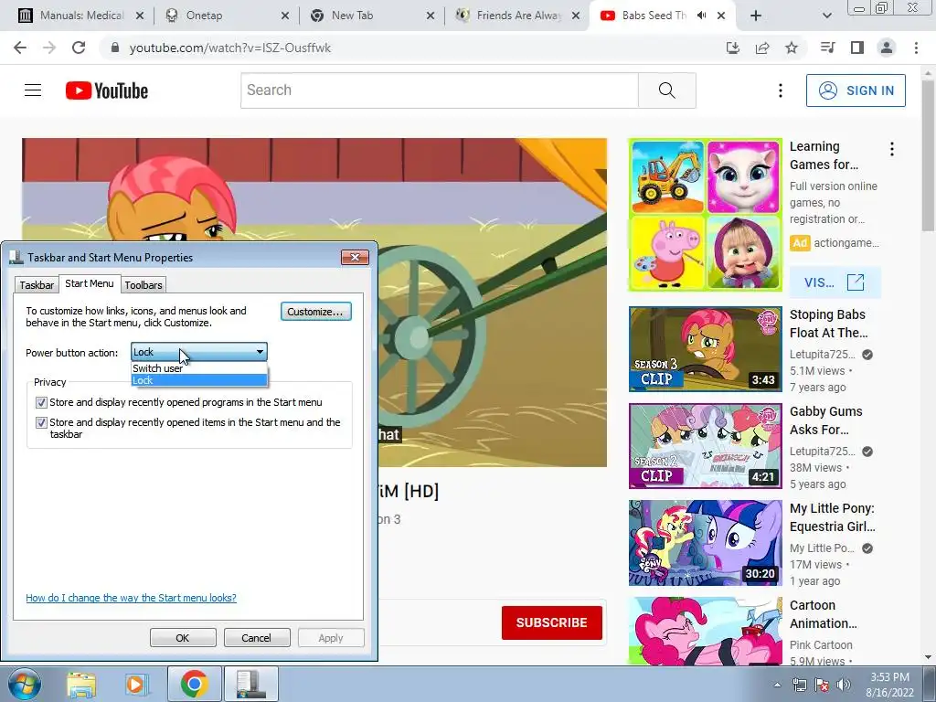This screenshot has height=702, width=936.
Task: Launch Windows Media Player from taskbar
Action: point(136,685)
